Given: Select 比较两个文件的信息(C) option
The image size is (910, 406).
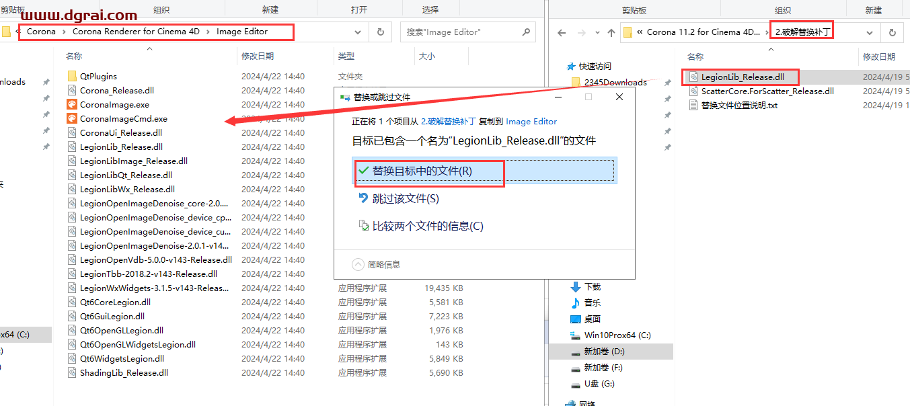Looking at the screenshot, I should click(x=427, y=226).
